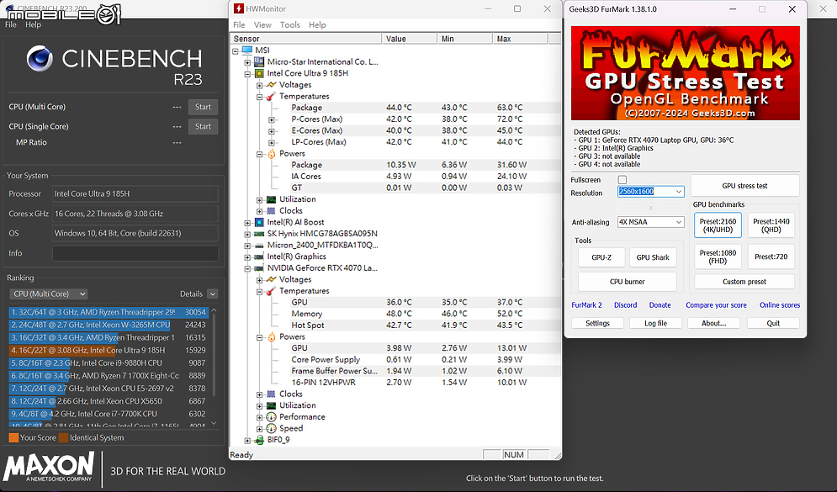The height and width of the screenshot is (492, 837).
Task: Open the Help menu in Cinebench
Action: click(33, 24)
